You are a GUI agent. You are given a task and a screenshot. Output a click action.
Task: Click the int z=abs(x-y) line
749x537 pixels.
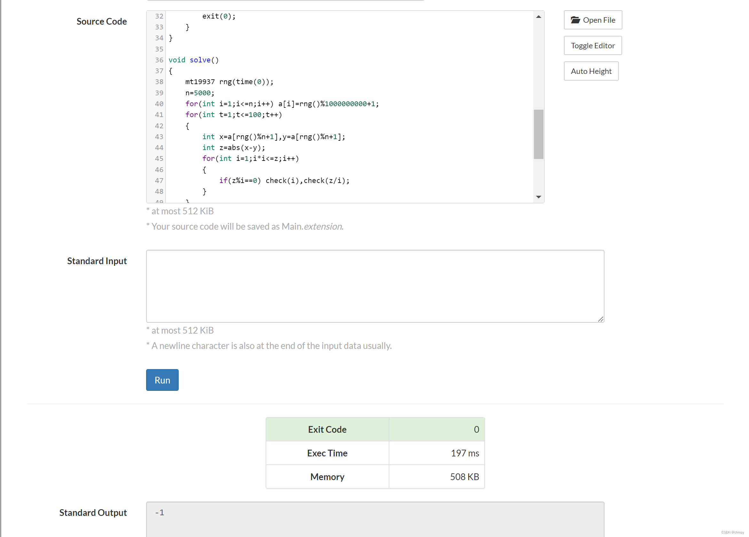[233, 147]
